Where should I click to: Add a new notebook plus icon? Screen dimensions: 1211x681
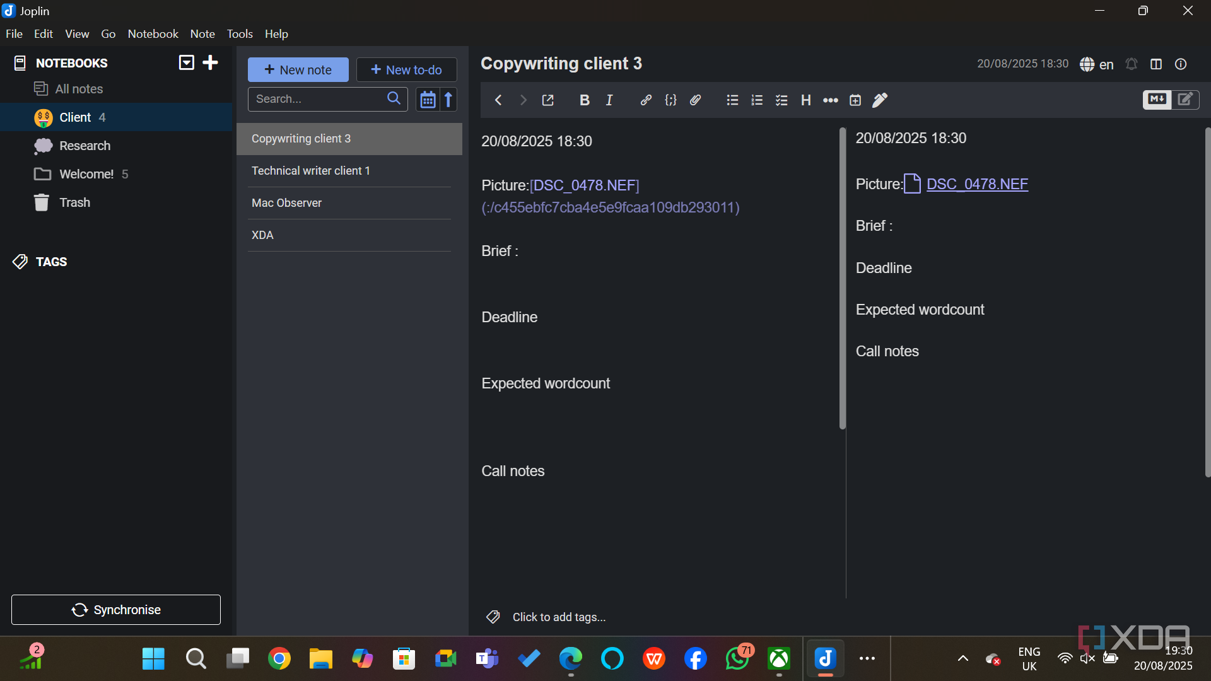pos(211,62)
